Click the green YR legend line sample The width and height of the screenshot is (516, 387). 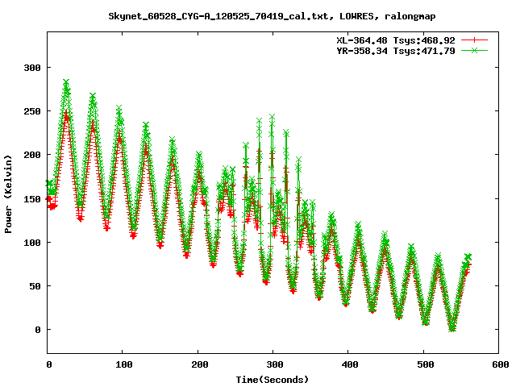coord(474,50)
